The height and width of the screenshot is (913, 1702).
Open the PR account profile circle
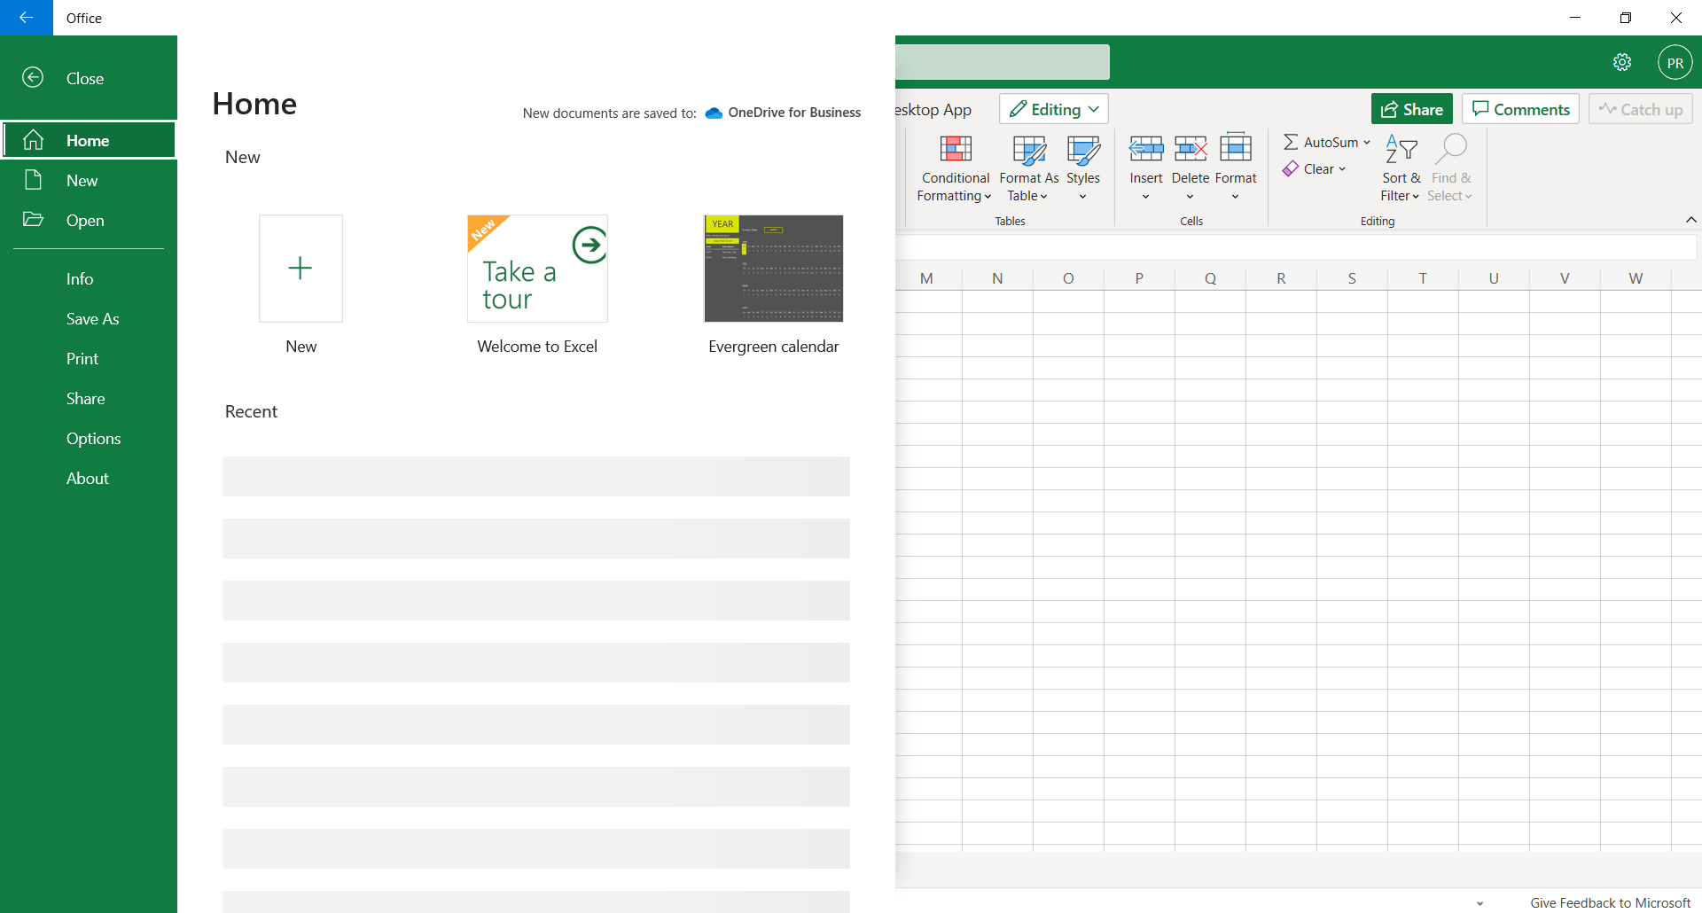click(1675, 63)
